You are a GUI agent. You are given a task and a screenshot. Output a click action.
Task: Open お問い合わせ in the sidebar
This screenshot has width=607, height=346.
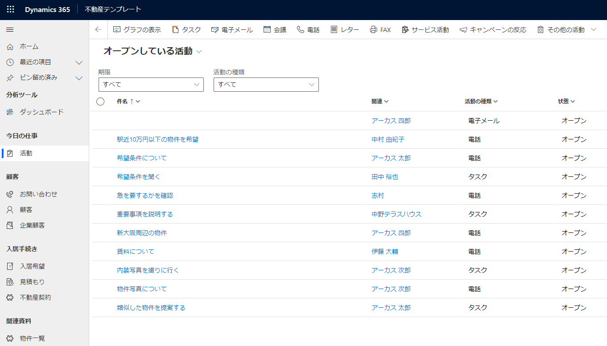[x=38, y=194]
